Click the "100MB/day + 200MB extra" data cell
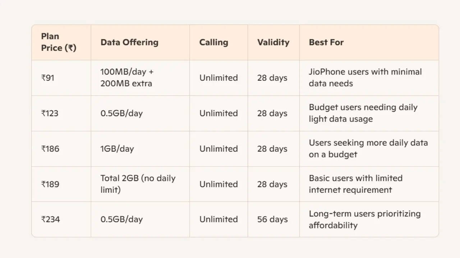The width and height of the screenshot is (460, 258). click(127, 78)
